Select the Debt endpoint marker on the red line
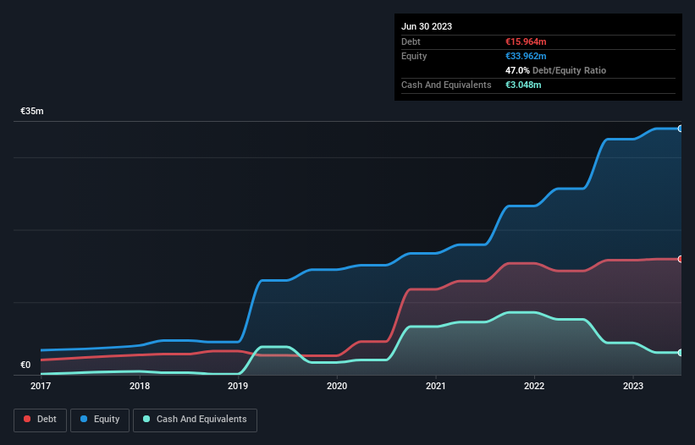Viewport: 695px width, 445px height. tap(681, 259)
